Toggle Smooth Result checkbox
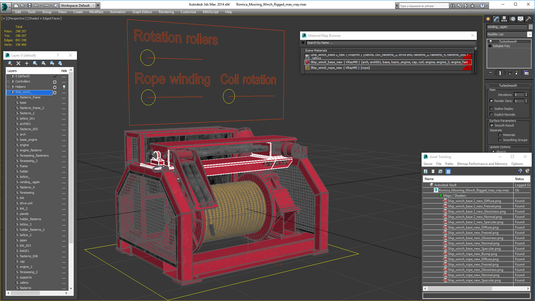 point(492,125)
